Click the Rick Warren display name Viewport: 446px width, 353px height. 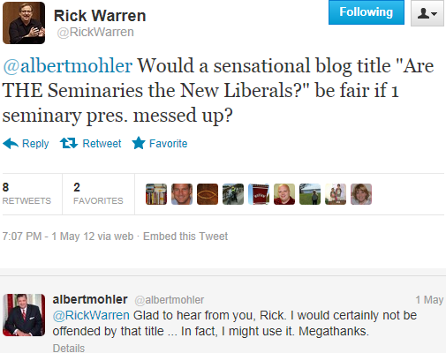coord(100,16)
